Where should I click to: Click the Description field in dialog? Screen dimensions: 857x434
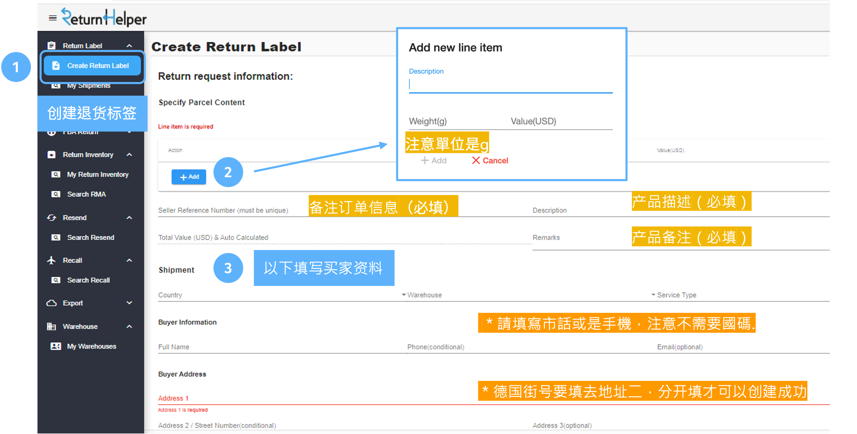pos(510,85)
